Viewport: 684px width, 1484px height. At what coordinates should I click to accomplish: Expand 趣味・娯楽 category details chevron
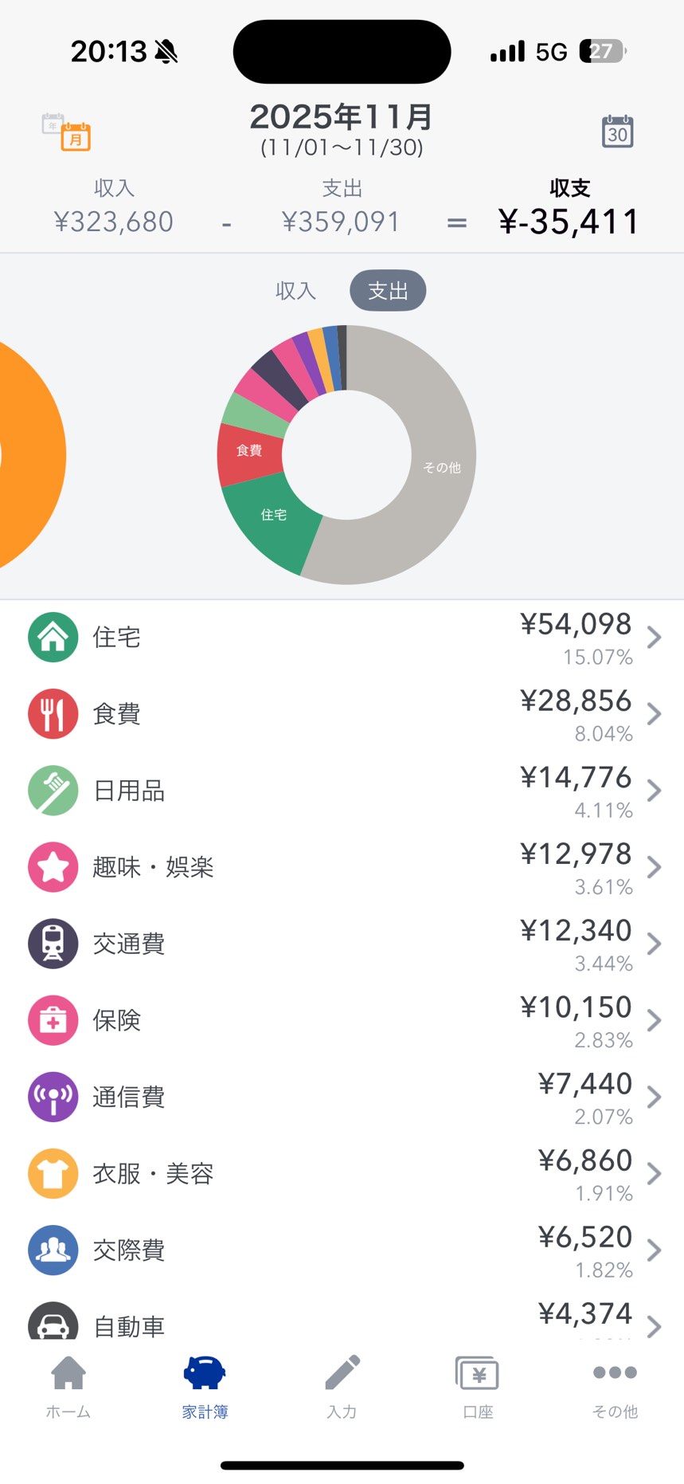(x=654, y=867)
